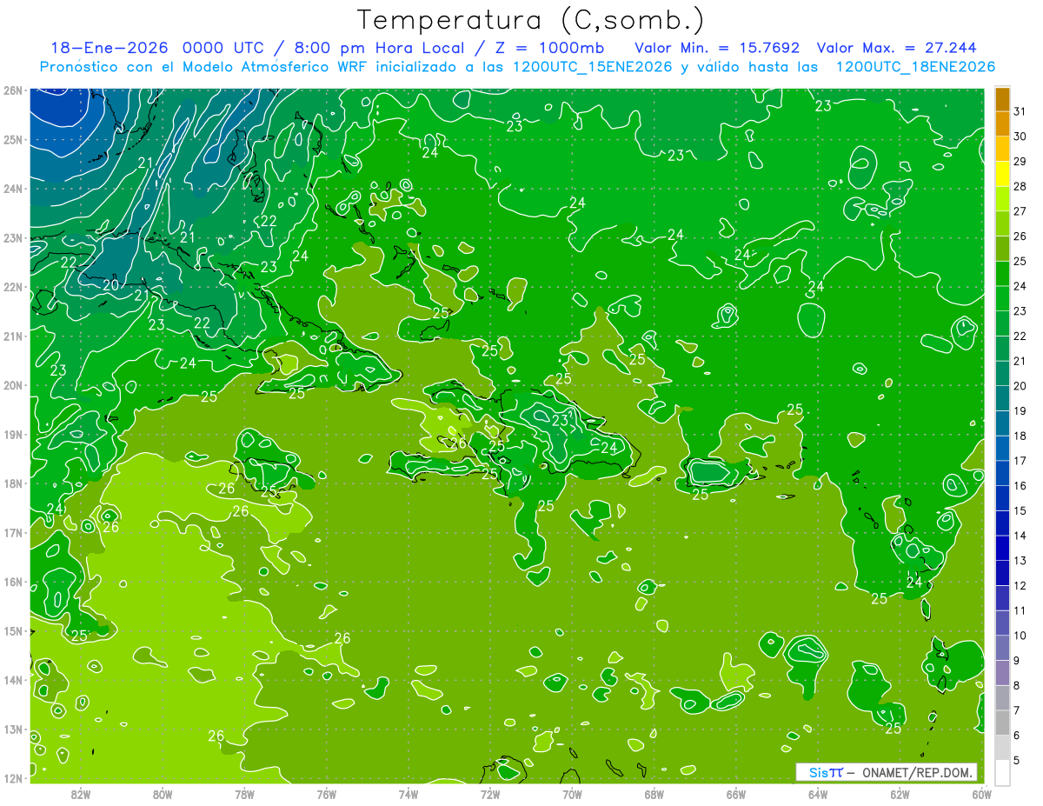Image resolution: width=1043 pixels, height=806 pixels.
Task: Click the '19N' latitude axis label
Action: pyautogui.click(x=12, y=434)
